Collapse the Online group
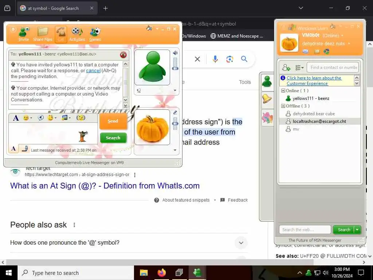373x280 pixels. (283, 91)
